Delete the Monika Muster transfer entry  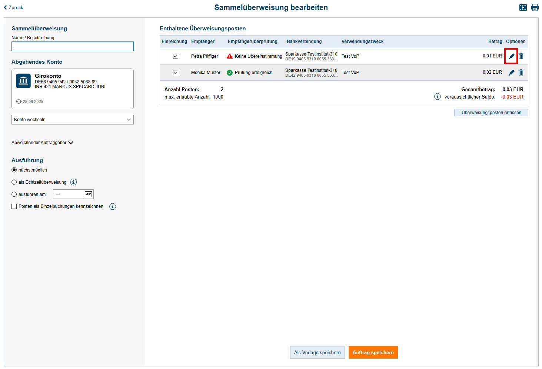click(521, 73)
